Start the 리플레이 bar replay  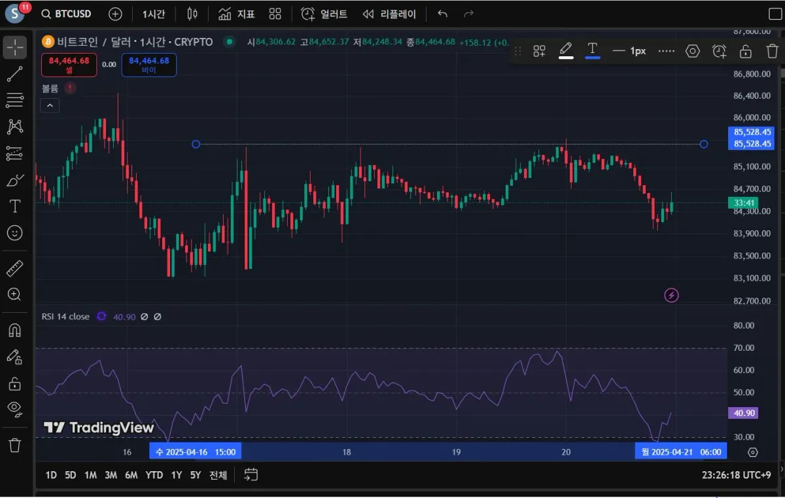click(x=389, y=14)
